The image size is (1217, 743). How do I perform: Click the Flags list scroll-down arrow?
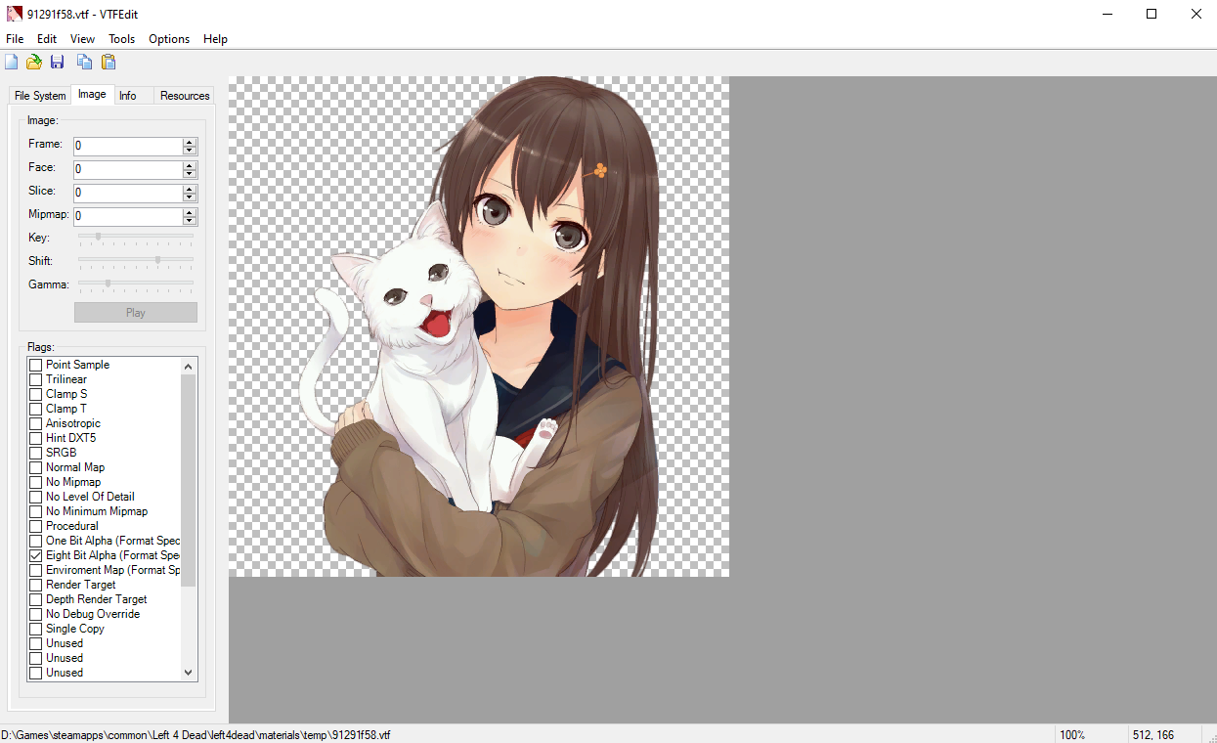pos(189,673)
